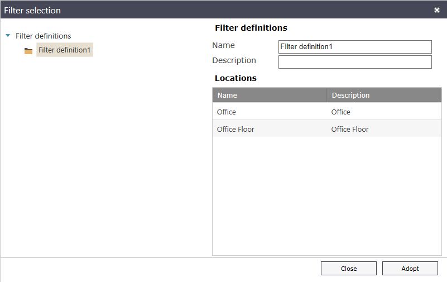Select the Office name cell
The image size is (447, 282).
coord(270,112)
